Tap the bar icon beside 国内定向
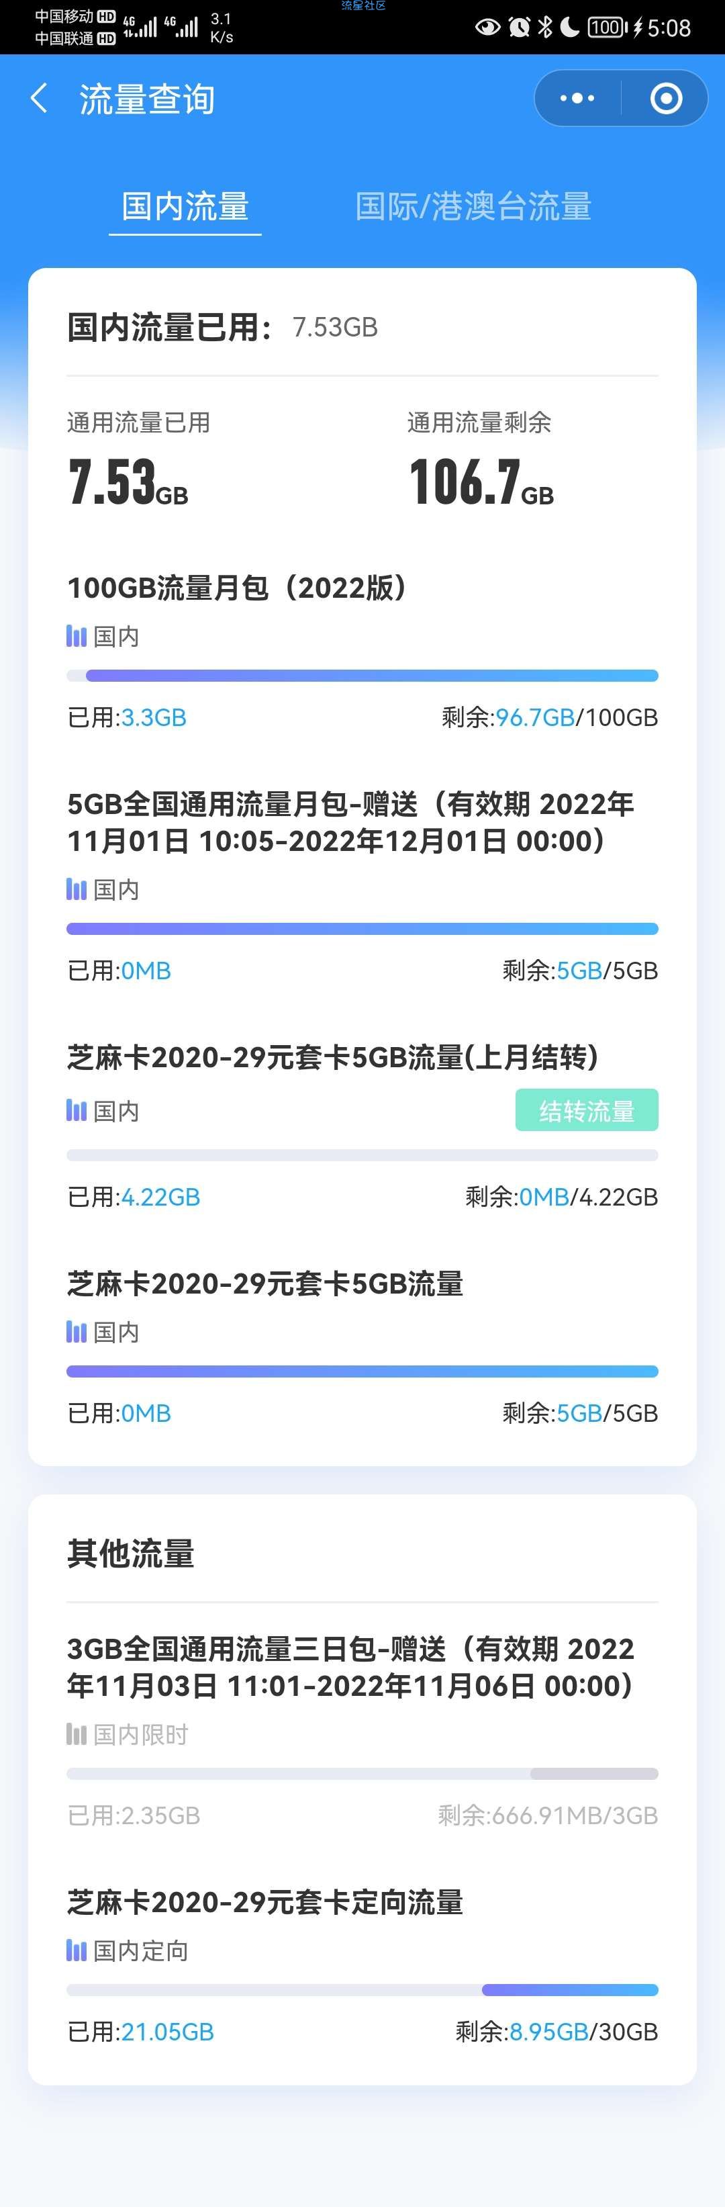 click(x=76, y=1951)
